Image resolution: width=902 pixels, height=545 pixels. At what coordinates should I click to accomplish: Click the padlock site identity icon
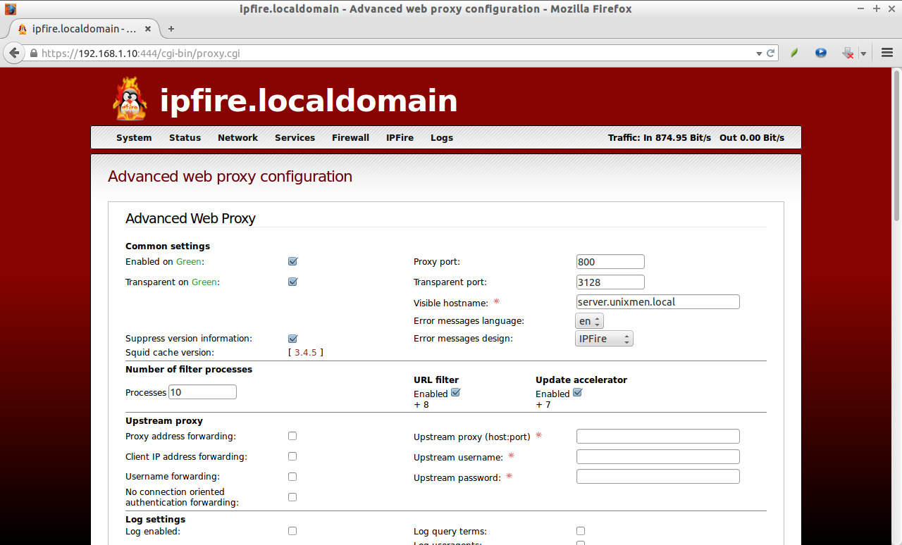pyautogui.click(x=33, y=54)
